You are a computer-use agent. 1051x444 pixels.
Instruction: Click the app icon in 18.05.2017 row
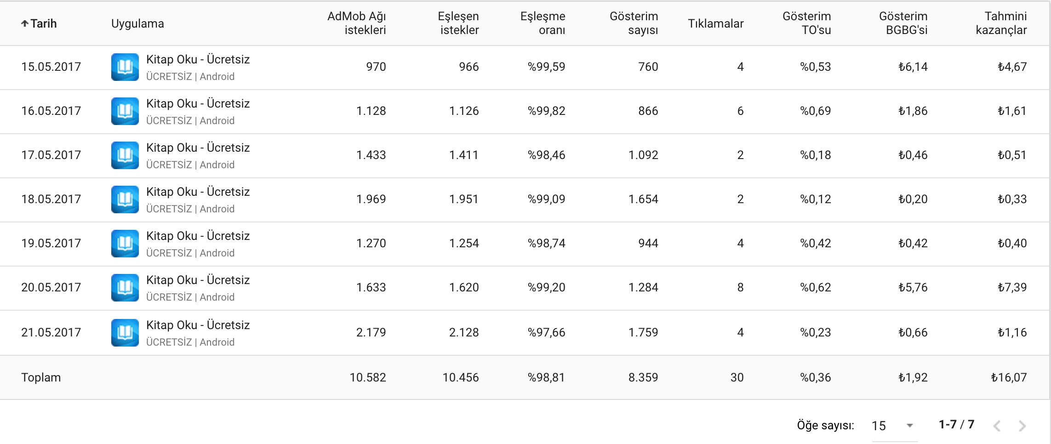point(125,199)
